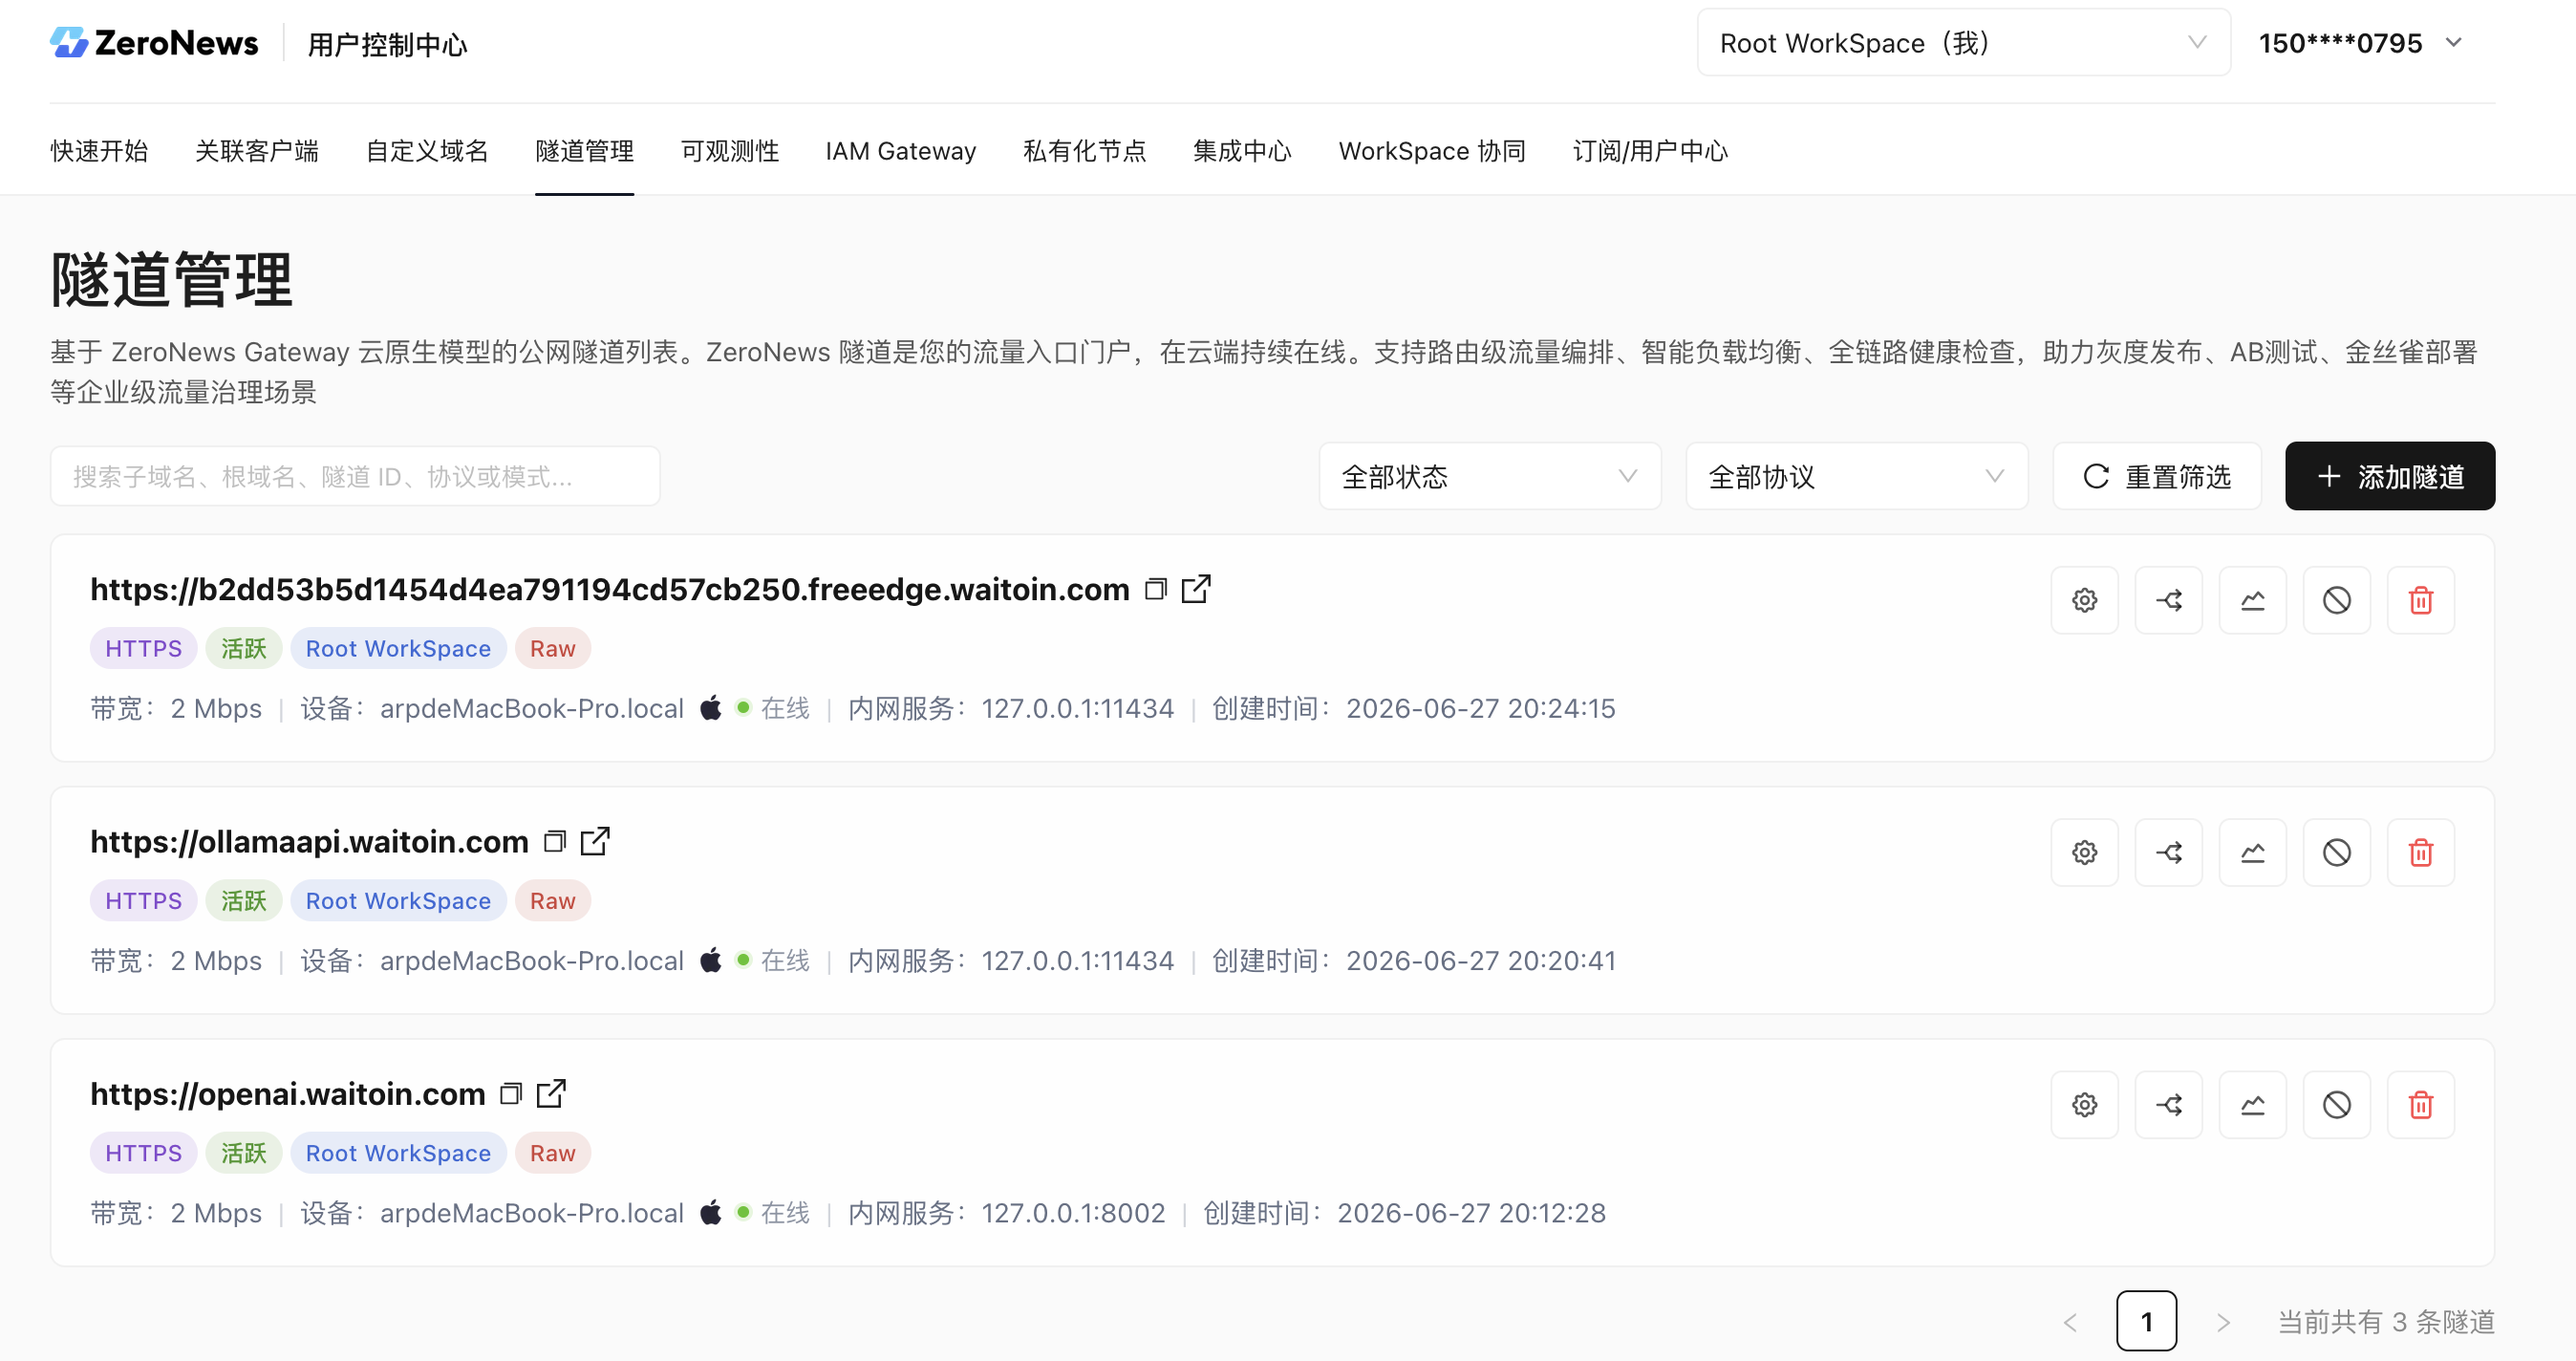The image size is (2576, 1361).
Task: Copy the openai.waitoin.com URL
Action: tap(511, 1094)
